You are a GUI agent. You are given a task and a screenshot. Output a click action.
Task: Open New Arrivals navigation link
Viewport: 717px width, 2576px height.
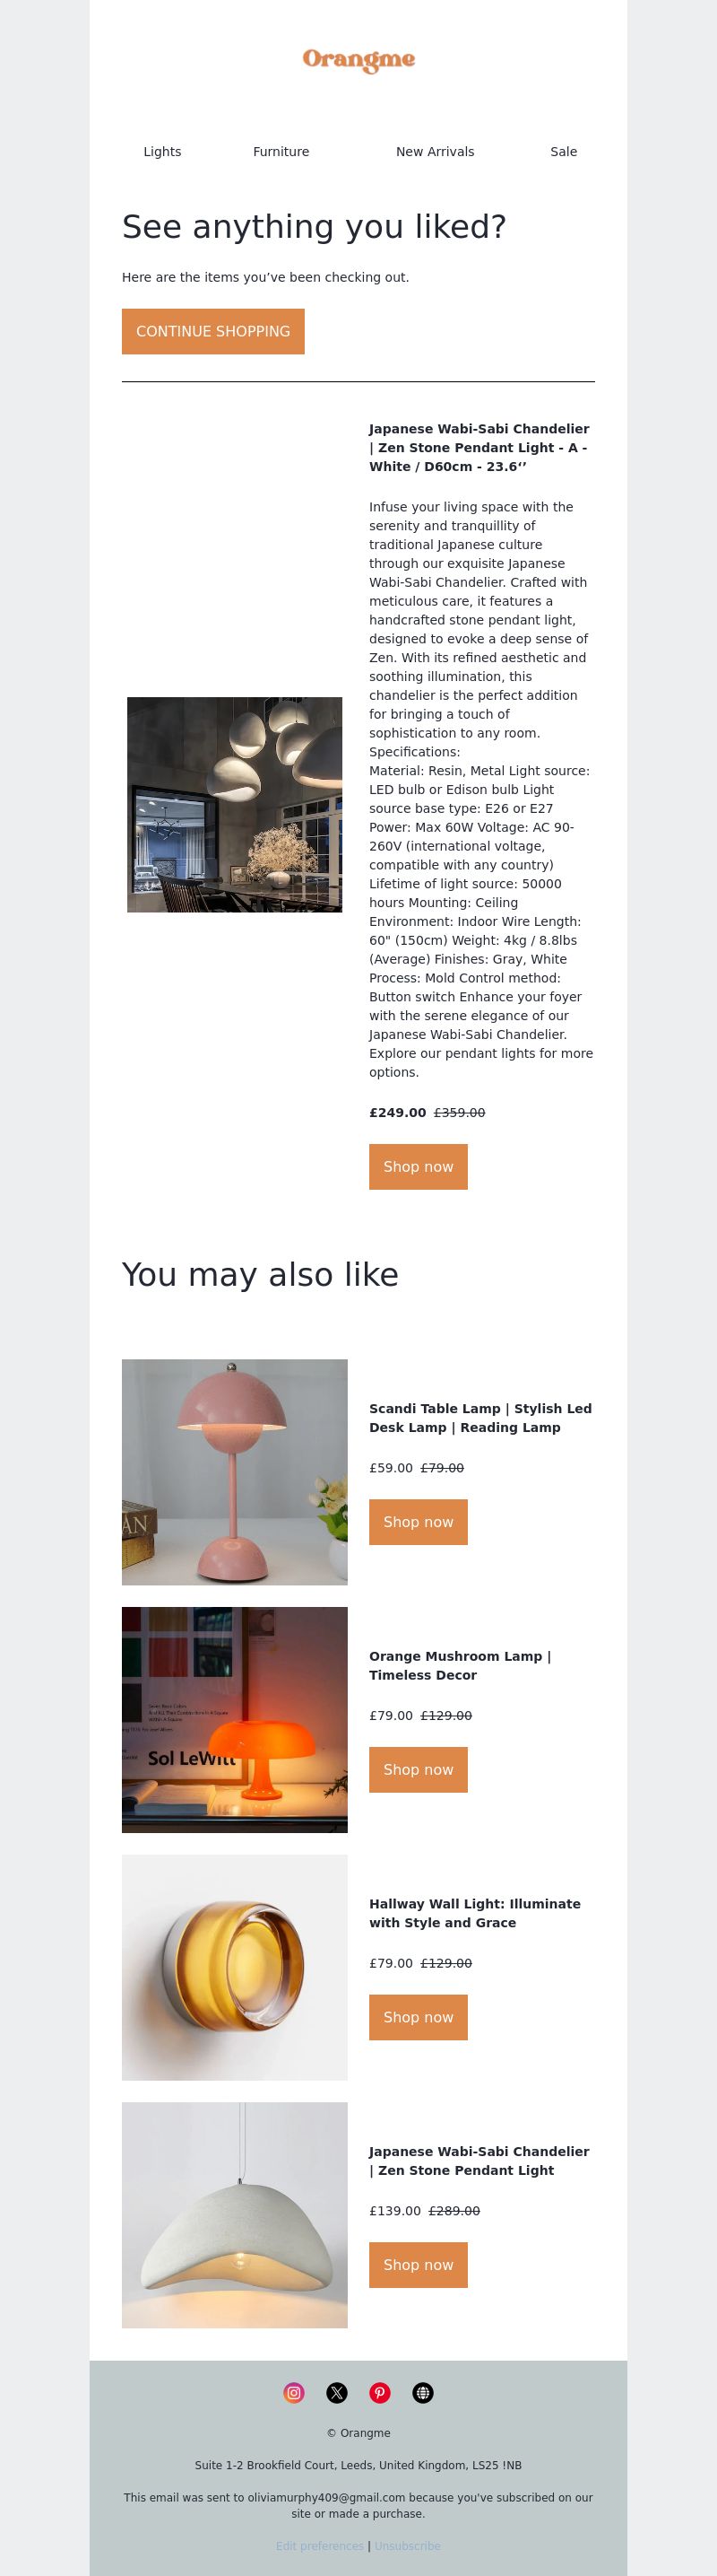[435, 152]
